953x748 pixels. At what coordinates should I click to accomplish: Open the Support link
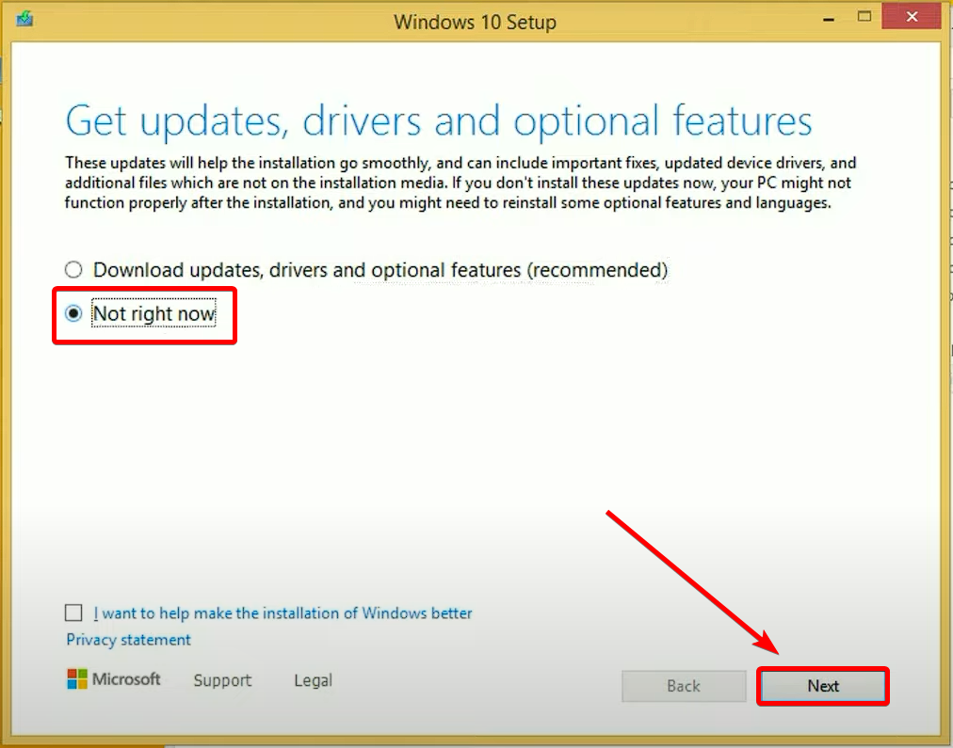click(222, 680)
